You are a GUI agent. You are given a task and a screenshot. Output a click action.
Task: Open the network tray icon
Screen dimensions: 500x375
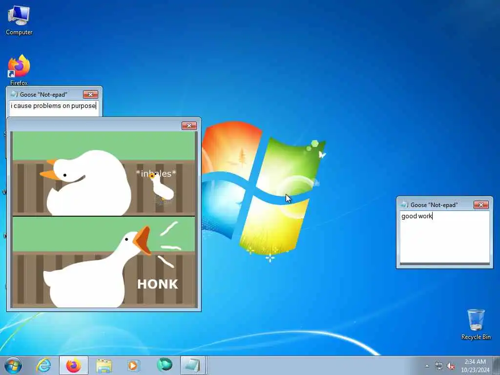[439, 366]
